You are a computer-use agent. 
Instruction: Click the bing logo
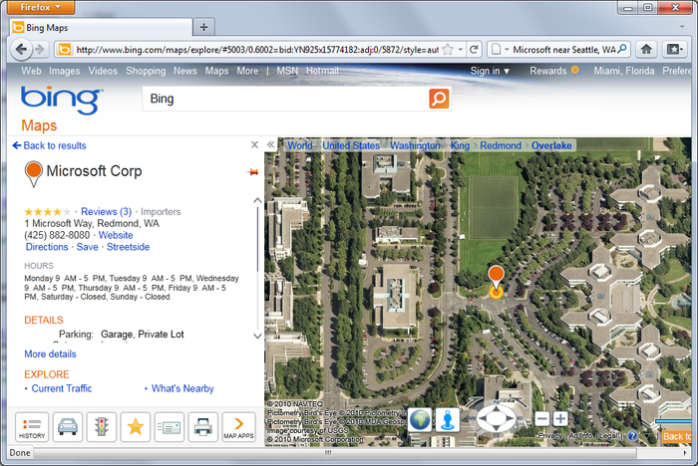click(x=62, y=100)
